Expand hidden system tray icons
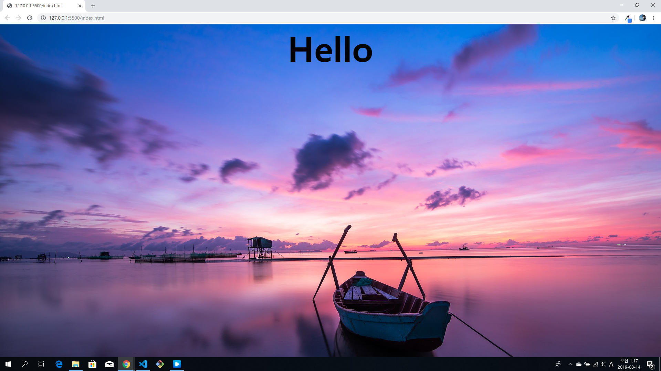 570,364
